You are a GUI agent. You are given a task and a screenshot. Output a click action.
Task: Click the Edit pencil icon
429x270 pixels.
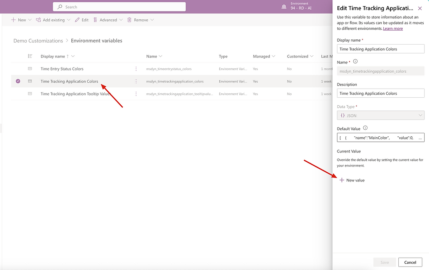click(x=77, y=20)
